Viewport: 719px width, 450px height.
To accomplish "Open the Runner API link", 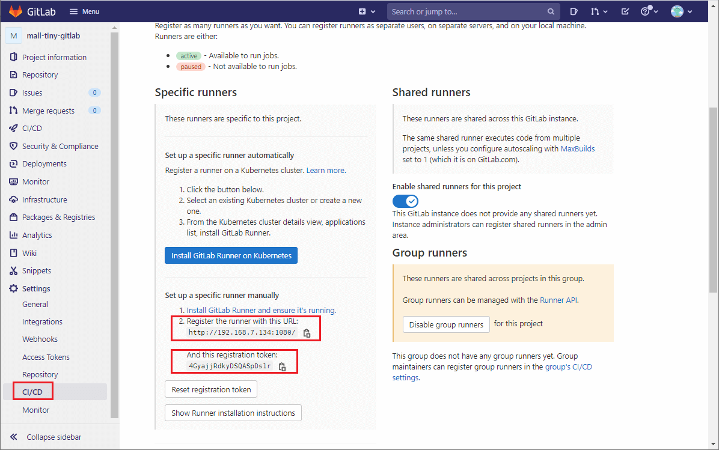I will point(558,300).
